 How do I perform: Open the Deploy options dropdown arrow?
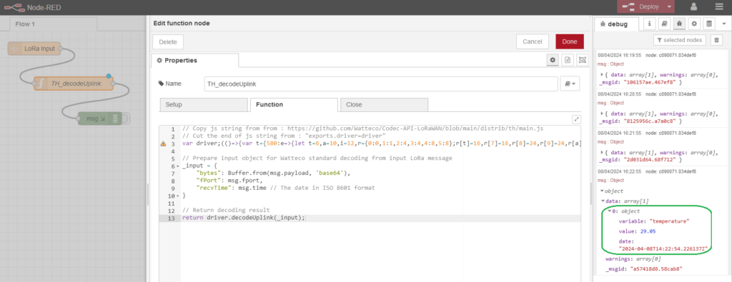[670, 6]
